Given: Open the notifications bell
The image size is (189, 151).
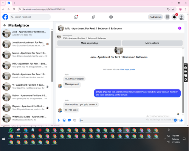Looking at the screenshot, I should (x=174, y=17).
